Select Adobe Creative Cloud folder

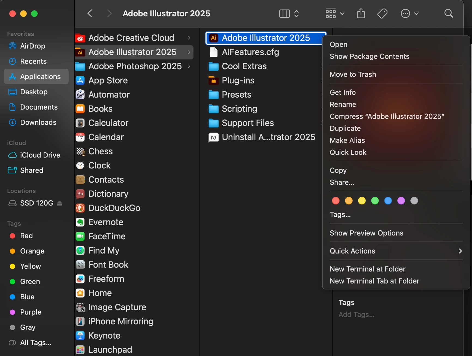pos(134,38)
